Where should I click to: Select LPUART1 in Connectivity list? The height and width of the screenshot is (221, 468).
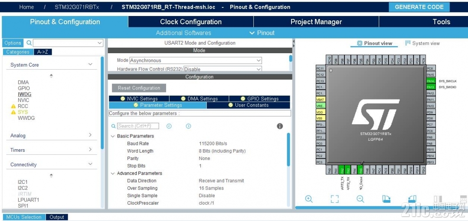28,200
